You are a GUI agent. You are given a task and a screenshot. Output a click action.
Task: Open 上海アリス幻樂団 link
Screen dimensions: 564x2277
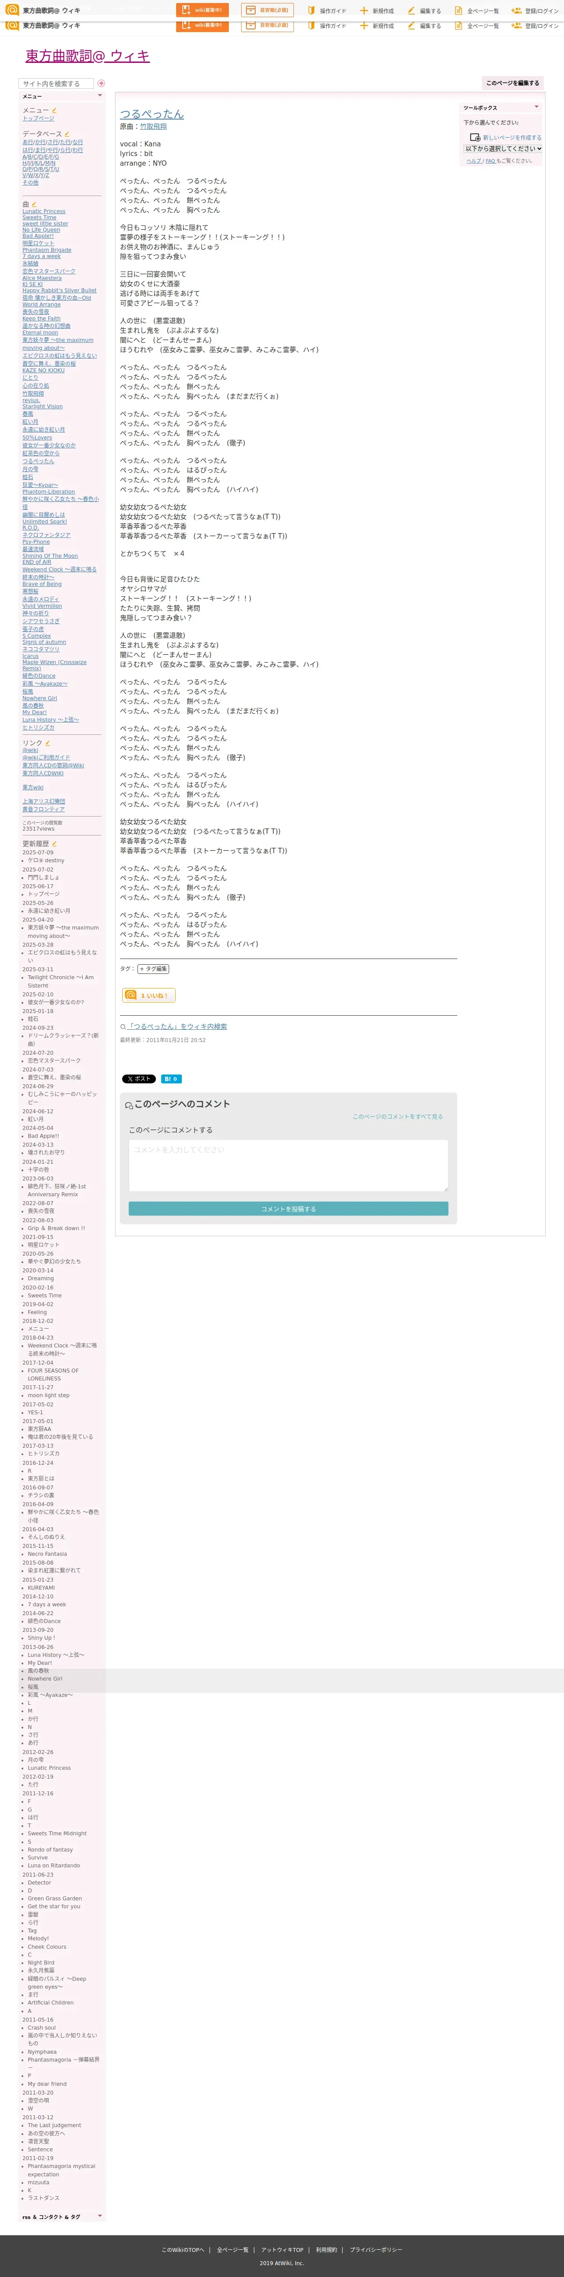43,802
